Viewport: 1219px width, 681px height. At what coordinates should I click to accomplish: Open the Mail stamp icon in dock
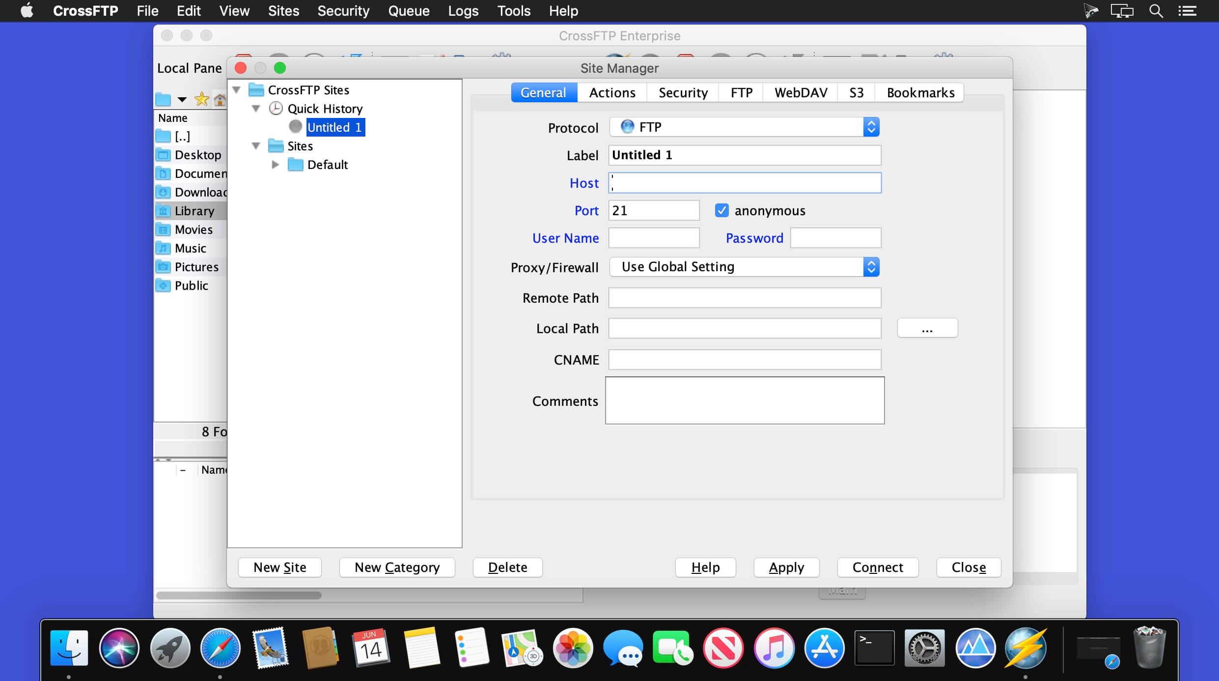click(270, 648)
